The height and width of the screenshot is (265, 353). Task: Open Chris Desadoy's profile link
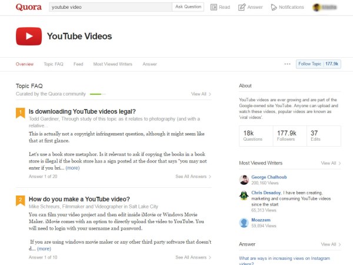click(266, 193)
